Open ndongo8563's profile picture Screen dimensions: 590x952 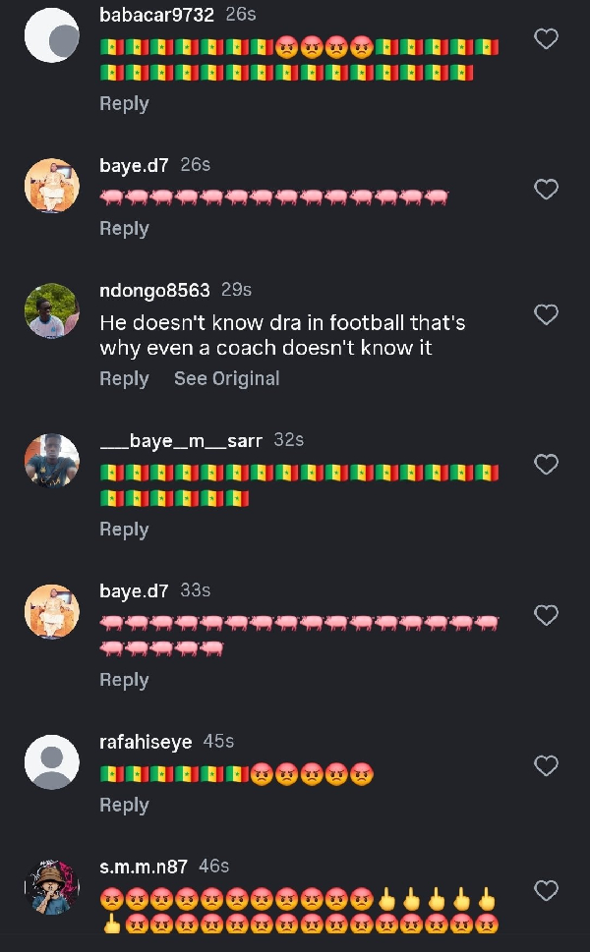pyautogui.click(x=51, y=310)
